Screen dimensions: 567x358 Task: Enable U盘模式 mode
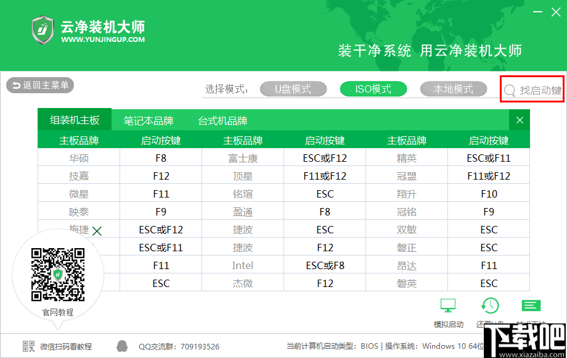tap(293, 89)
